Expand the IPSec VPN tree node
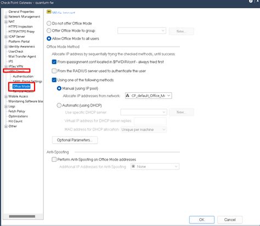Image resolution: width=260 pixels, height=226 pixels. [x=6, y=66]
